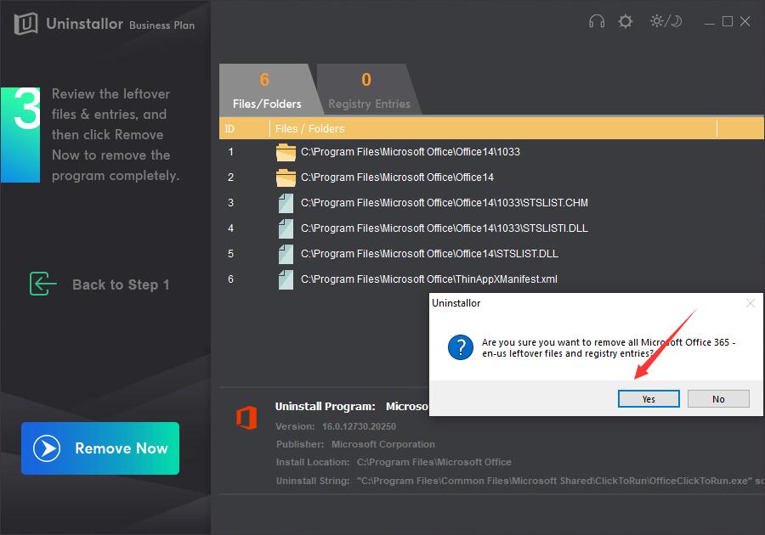Toggle light/dark theme with sun-moon icon
The width and height of the screenshot is (765, 535).
[x=666, y=21]
